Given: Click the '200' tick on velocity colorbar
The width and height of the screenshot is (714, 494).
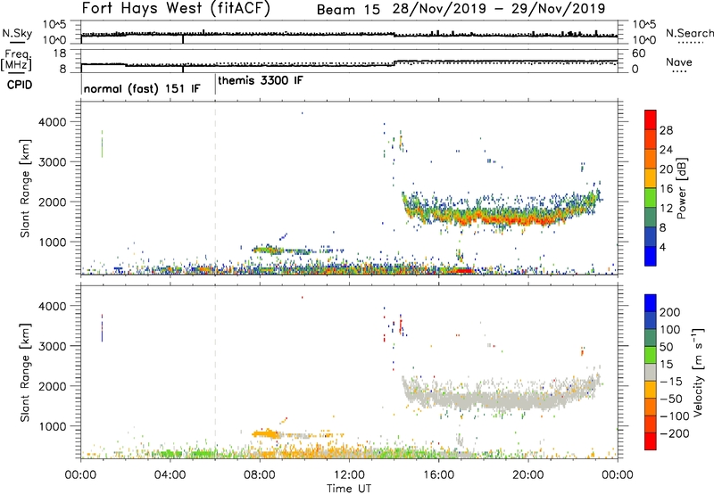Looking at the screenshot, I should 670,312.
